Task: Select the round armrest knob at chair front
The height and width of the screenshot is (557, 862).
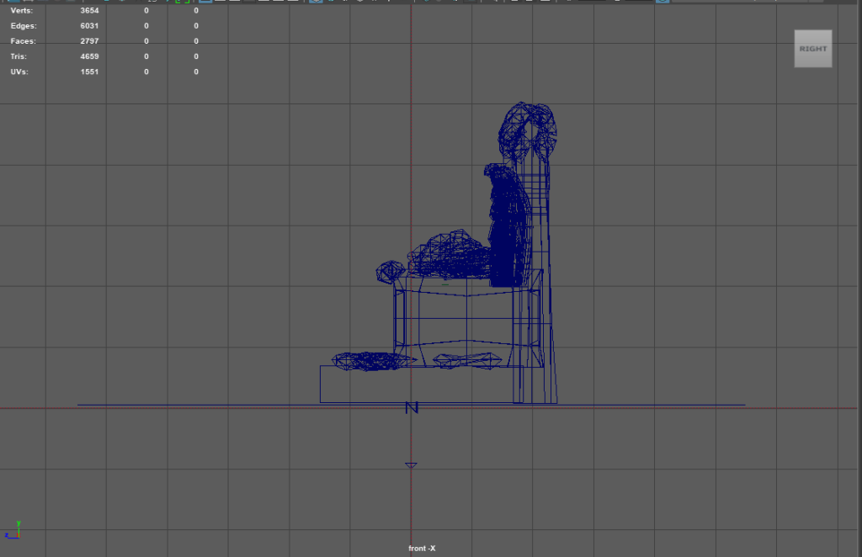Action: [x=389, y=271]
